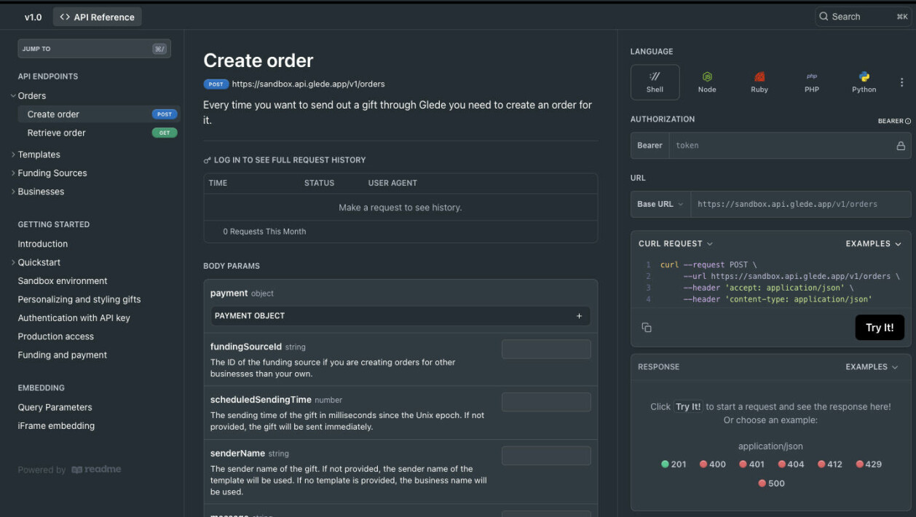Click the "0 Requests This Month" text

[x=264, y=232]
